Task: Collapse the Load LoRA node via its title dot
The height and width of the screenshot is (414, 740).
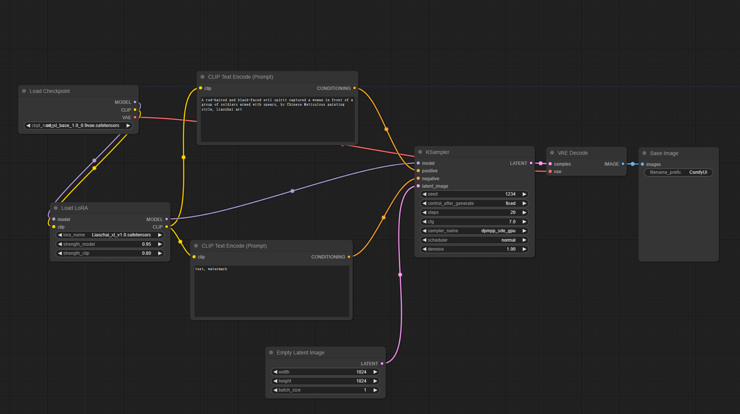Action: click(x=56, y=208)
